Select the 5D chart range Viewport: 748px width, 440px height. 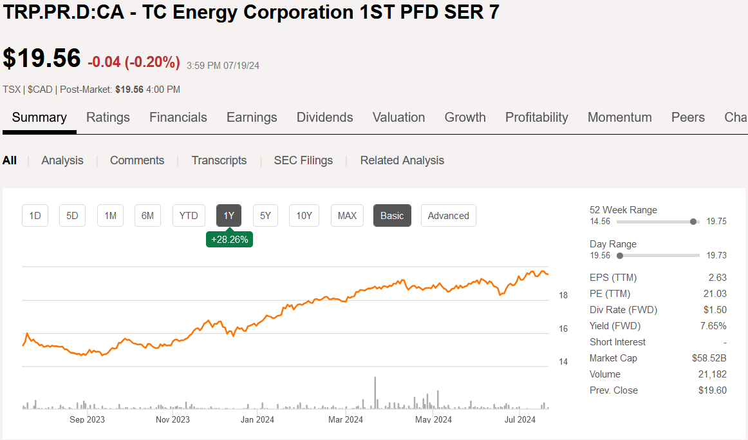[72, 215]
